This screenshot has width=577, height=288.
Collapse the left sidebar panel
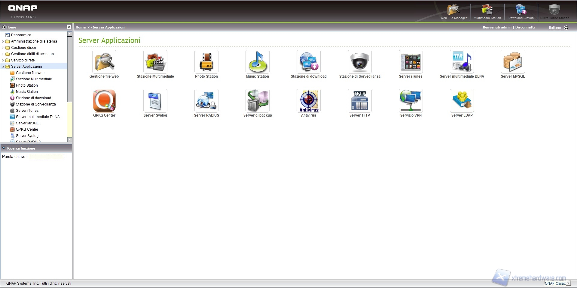[x=69, y=27]
